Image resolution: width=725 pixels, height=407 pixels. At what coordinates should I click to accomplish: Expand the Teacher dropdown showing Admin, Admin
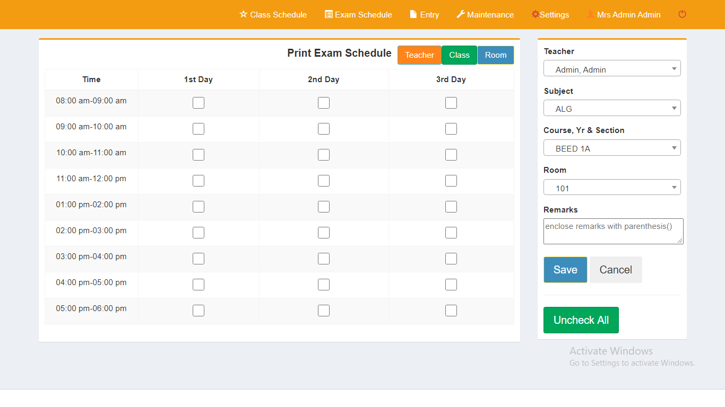[x=612, y=68]
